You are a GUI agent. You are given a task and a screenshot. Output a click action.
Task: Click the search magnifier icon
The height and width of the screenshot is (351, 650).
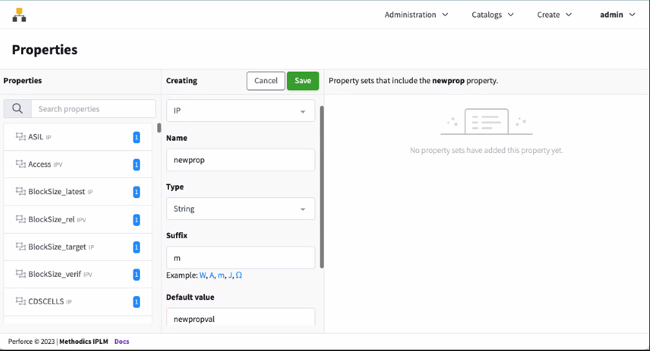tap(17, 108)
